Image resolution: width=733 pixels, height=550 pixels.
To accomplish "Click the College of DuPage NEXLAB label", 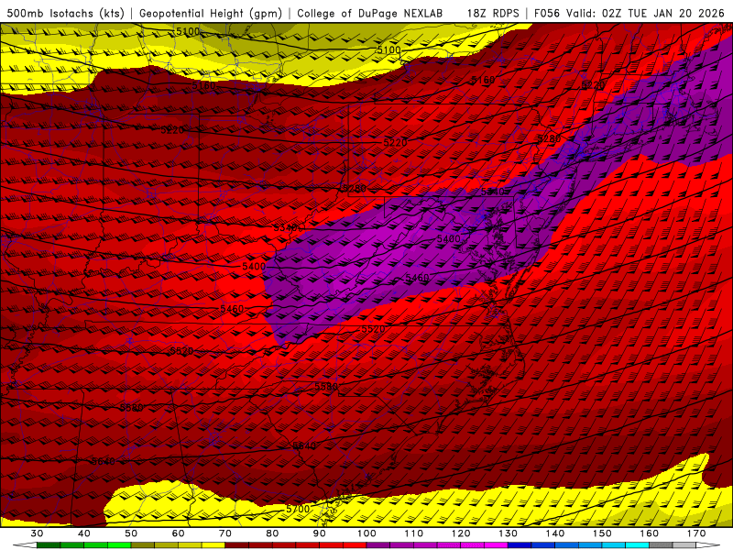I will [x=369, y=14].
